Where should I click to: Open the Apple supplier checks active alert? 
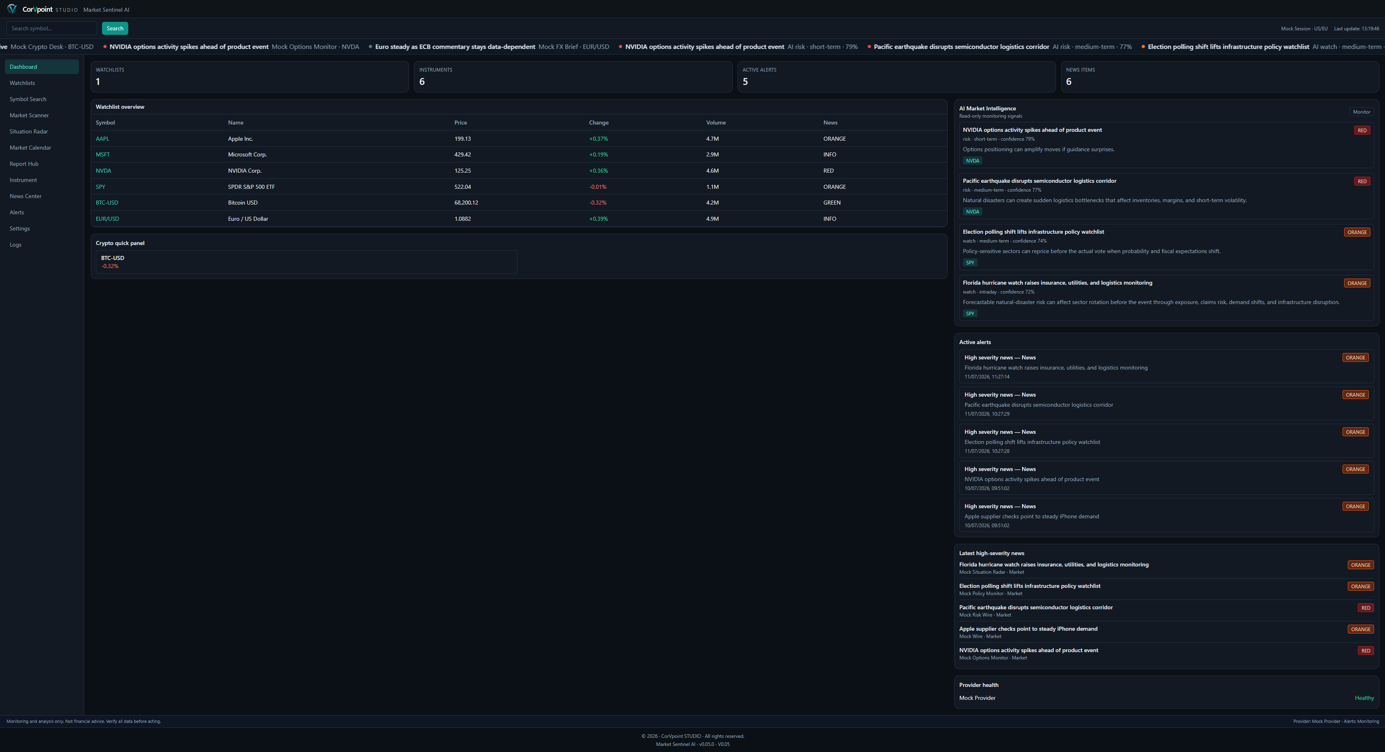(1166, 515)
